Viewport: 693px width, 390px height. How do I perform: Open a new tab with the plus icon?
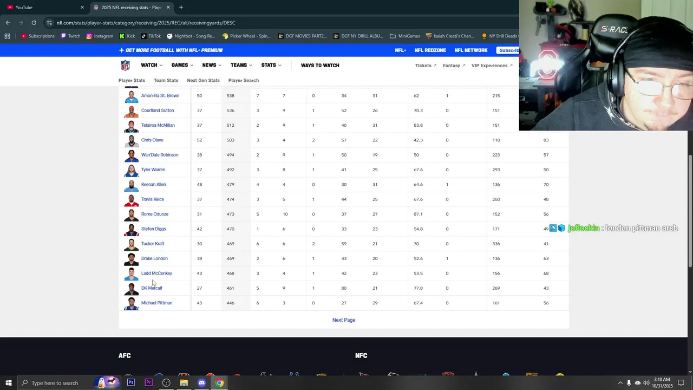point(181,8)
